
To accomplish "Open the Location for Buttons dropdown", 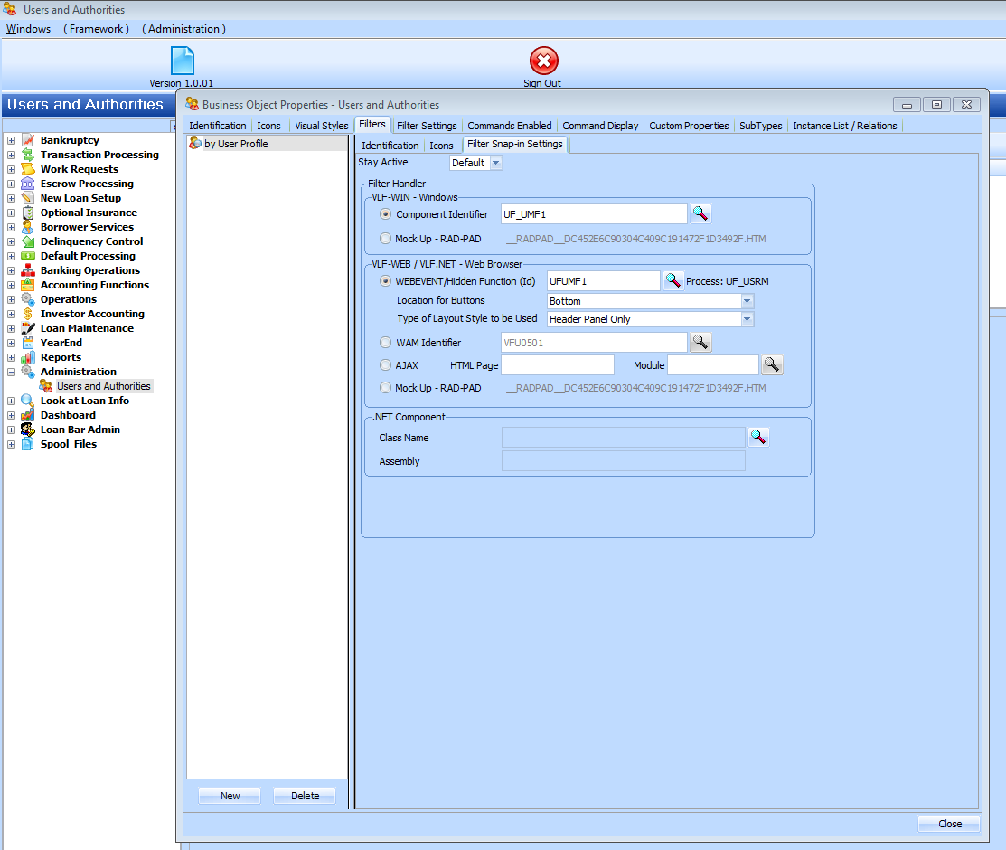I will point(747,301).
